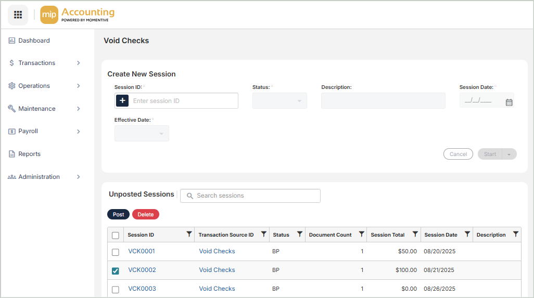Filter the Session ID column
The height and width of the screenshot is (298, 534).
point(189,235)
